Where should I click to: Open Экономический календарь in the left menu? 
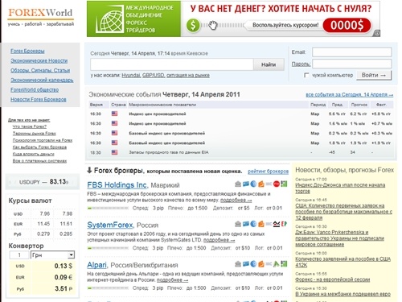(42, 80)
